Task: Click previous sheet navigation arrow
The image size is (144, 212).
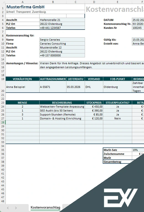Action: 8,208
